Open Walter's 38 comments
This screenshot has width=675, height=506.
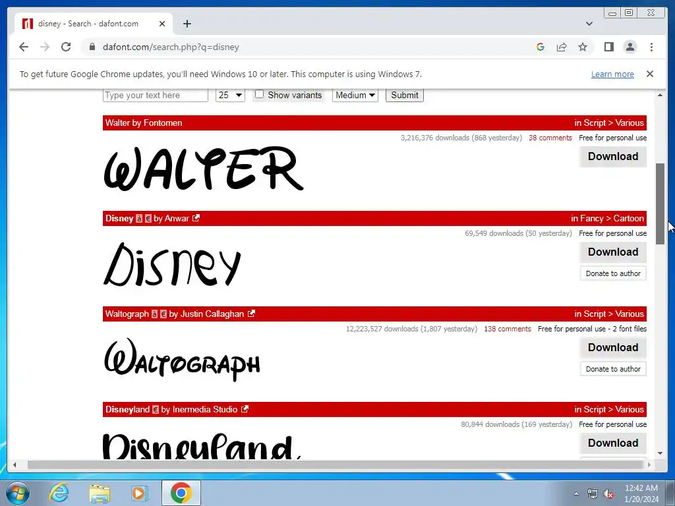pos(550,138)
